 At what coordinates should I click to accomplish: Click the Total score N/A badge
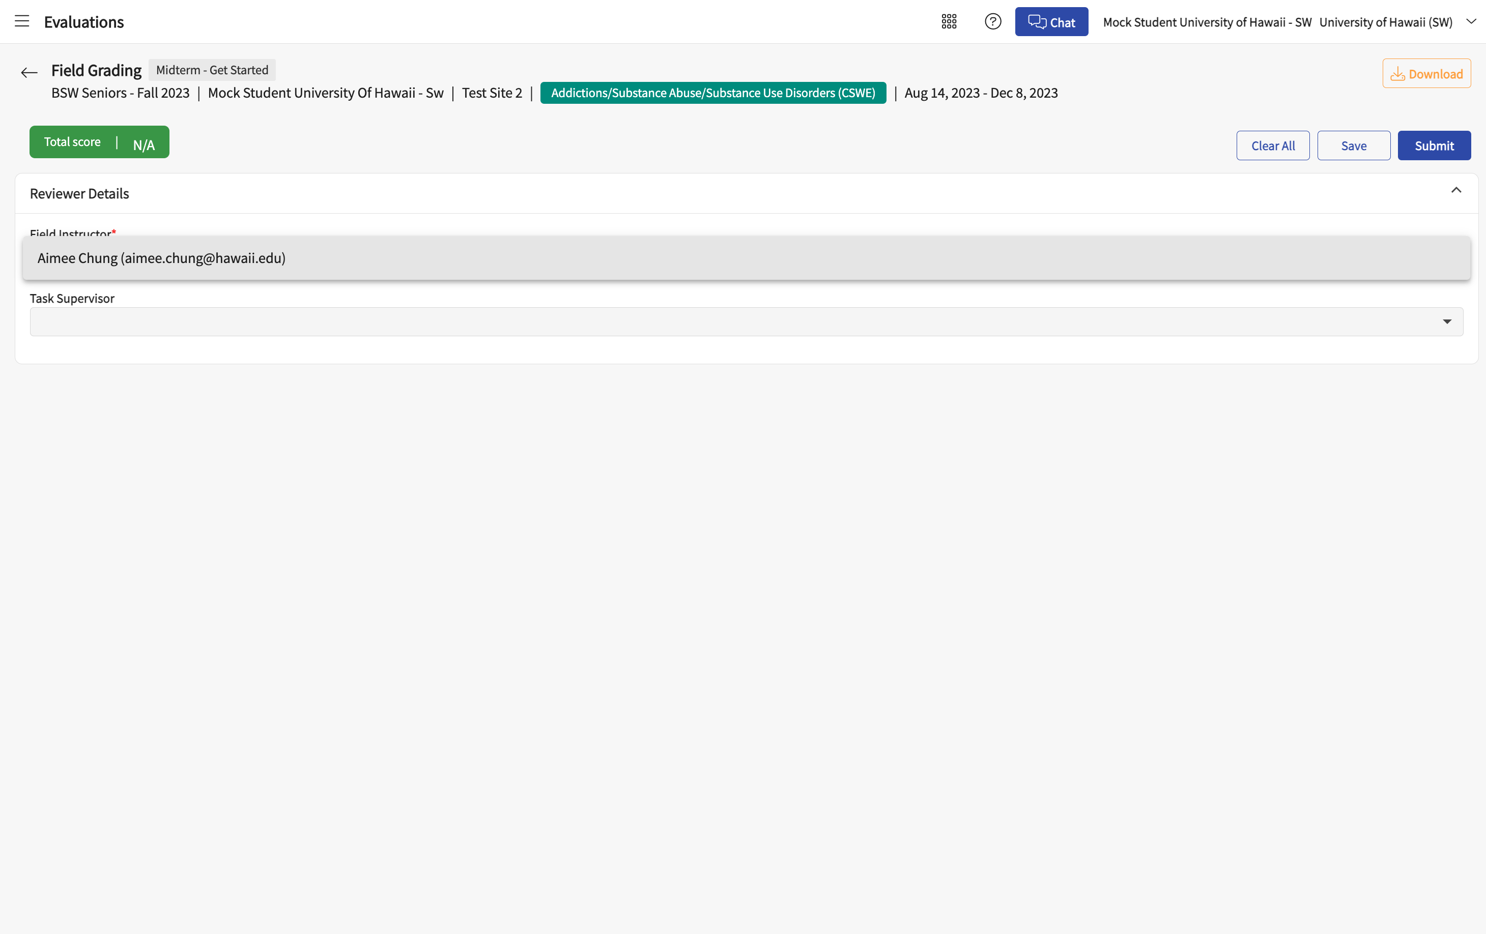tap(99, 142)
